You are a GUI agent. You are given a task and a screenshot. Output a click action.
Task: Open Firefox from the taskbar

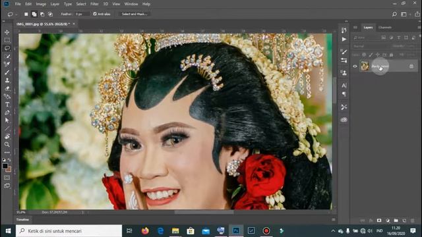click(145, 231)
